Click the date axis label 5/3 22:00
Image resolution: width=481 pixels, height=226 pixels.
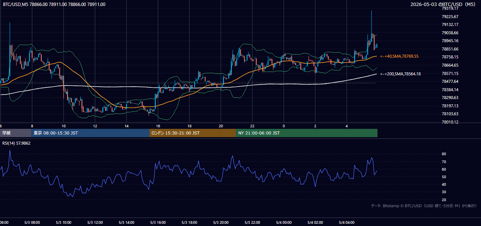(252, 223)
